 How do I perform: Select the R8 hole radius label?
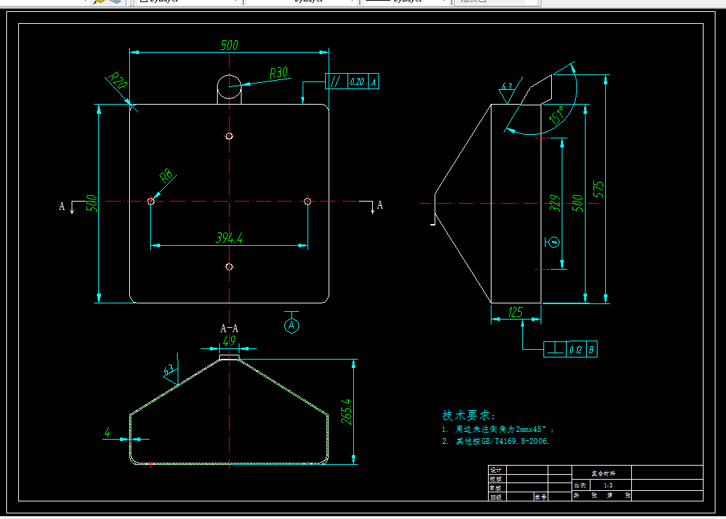(166, 175)
